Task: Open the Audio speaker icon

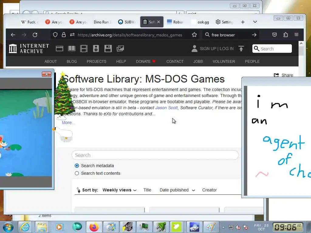Action: click(96, 49)
